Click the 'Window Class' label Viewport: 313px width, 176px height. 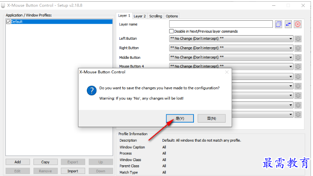click(130, 160)
